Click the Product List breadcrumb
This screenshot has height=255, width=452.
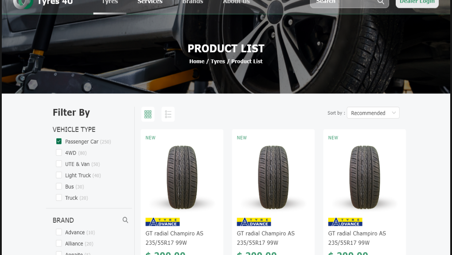coord(247,62)
